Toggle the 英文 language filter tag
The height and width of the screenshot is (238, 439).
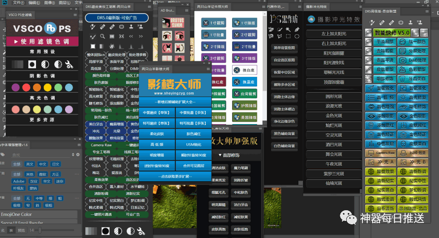(x=30, y=164)
